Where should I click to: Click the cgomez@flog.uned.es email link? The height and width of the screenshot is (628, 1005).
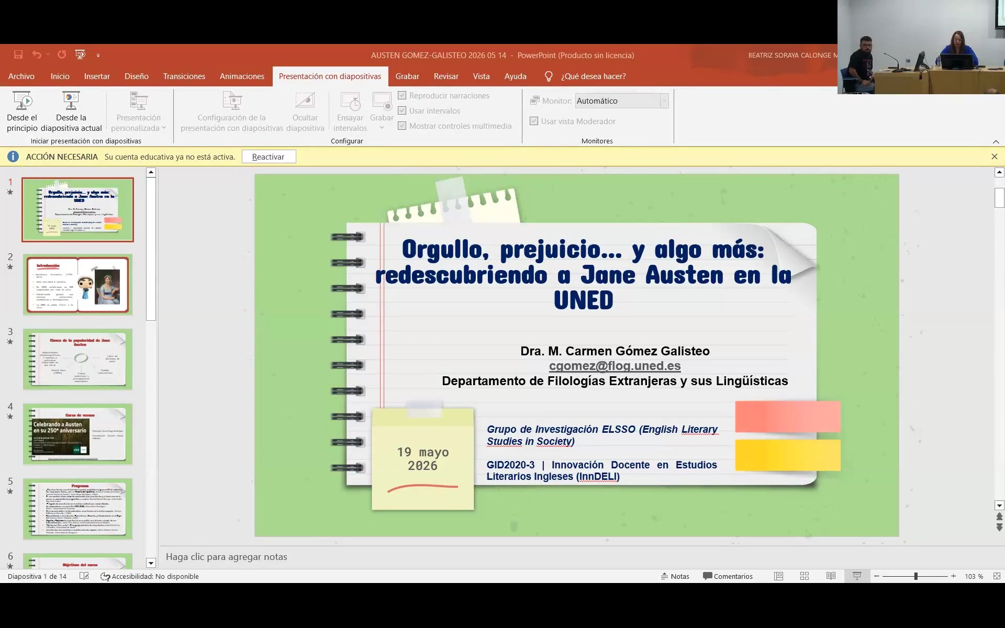click(615, 366)
